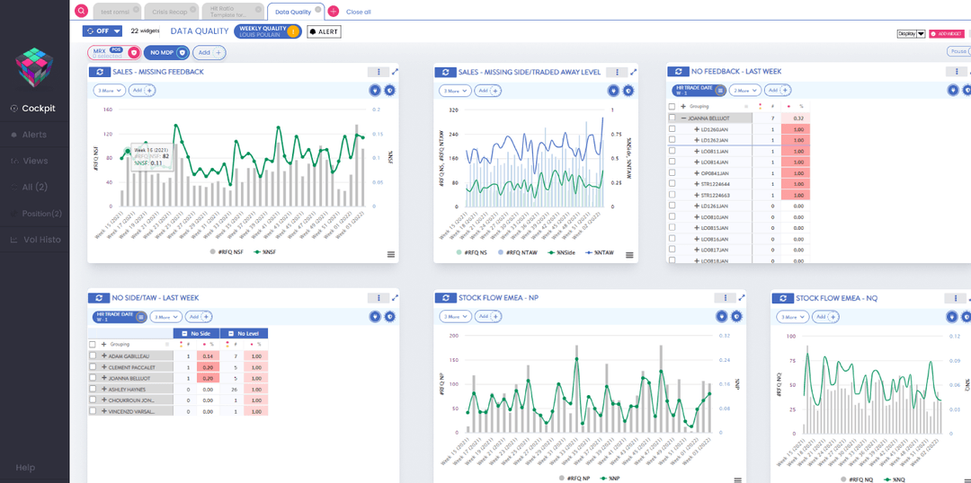Open 3 More dropdown in Sales - Missing Feedback
The image size is (971, 483).
coord(110,91)
